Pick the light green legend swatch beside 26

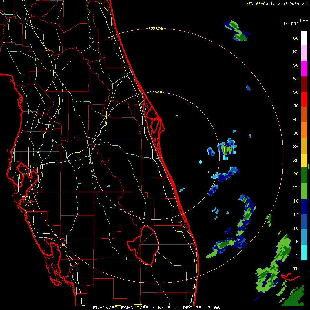[304, 191]
